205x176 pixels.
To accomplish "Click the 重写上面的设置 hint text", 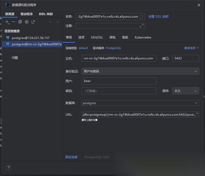I will [89, 120].
